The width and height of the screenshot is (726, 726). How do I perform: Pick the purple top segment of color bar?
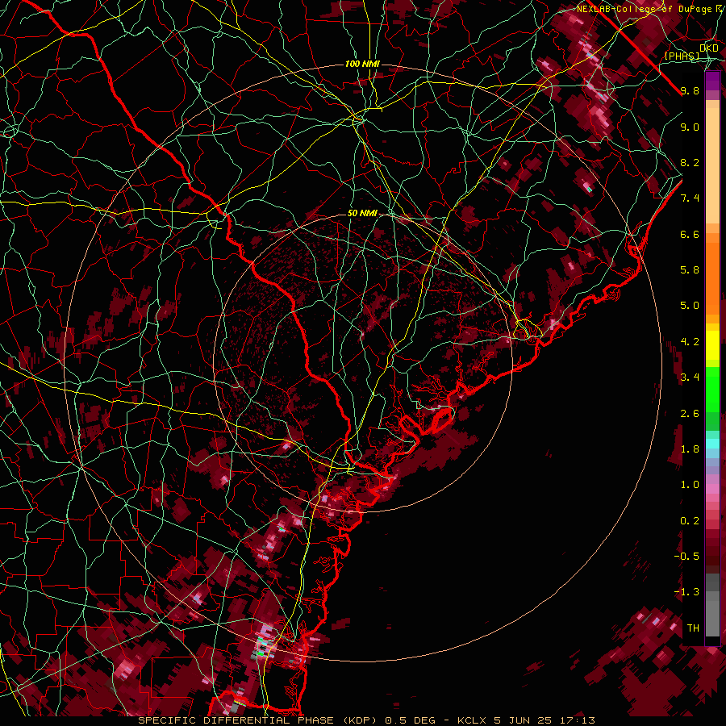click(712, 81)
